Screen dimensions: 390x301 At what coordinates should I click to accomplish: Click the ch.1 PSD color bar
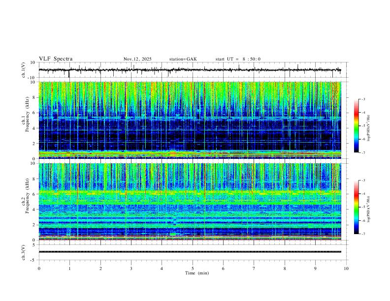pyautogui.click(x=356, y=126)
